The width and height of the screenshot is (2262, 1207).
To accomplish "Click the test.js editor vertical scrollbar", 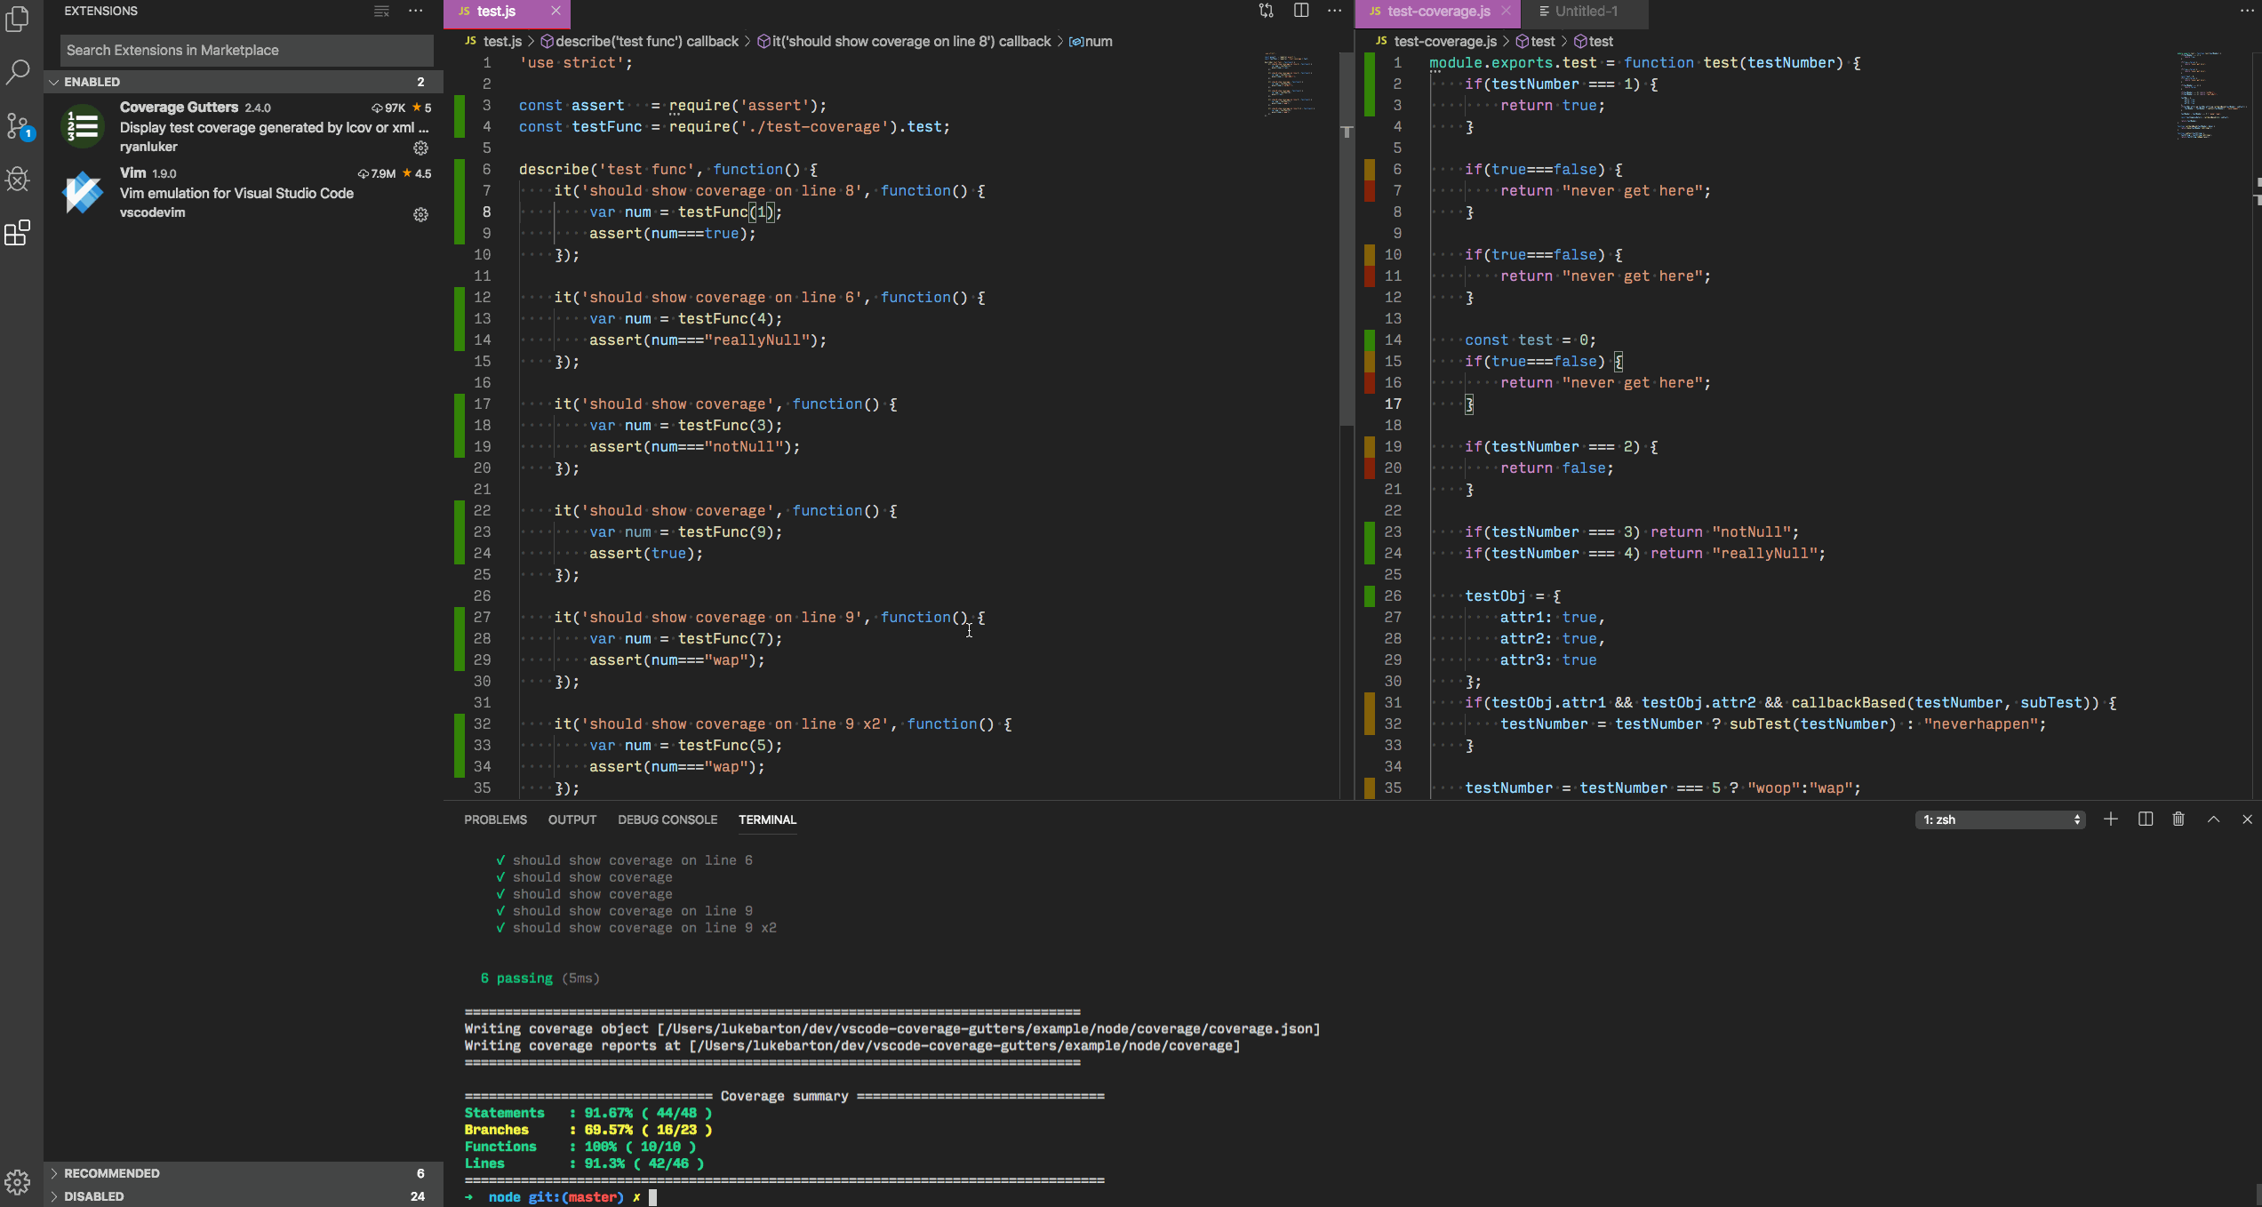I will pyautogui.click(x=1347, y=240).
